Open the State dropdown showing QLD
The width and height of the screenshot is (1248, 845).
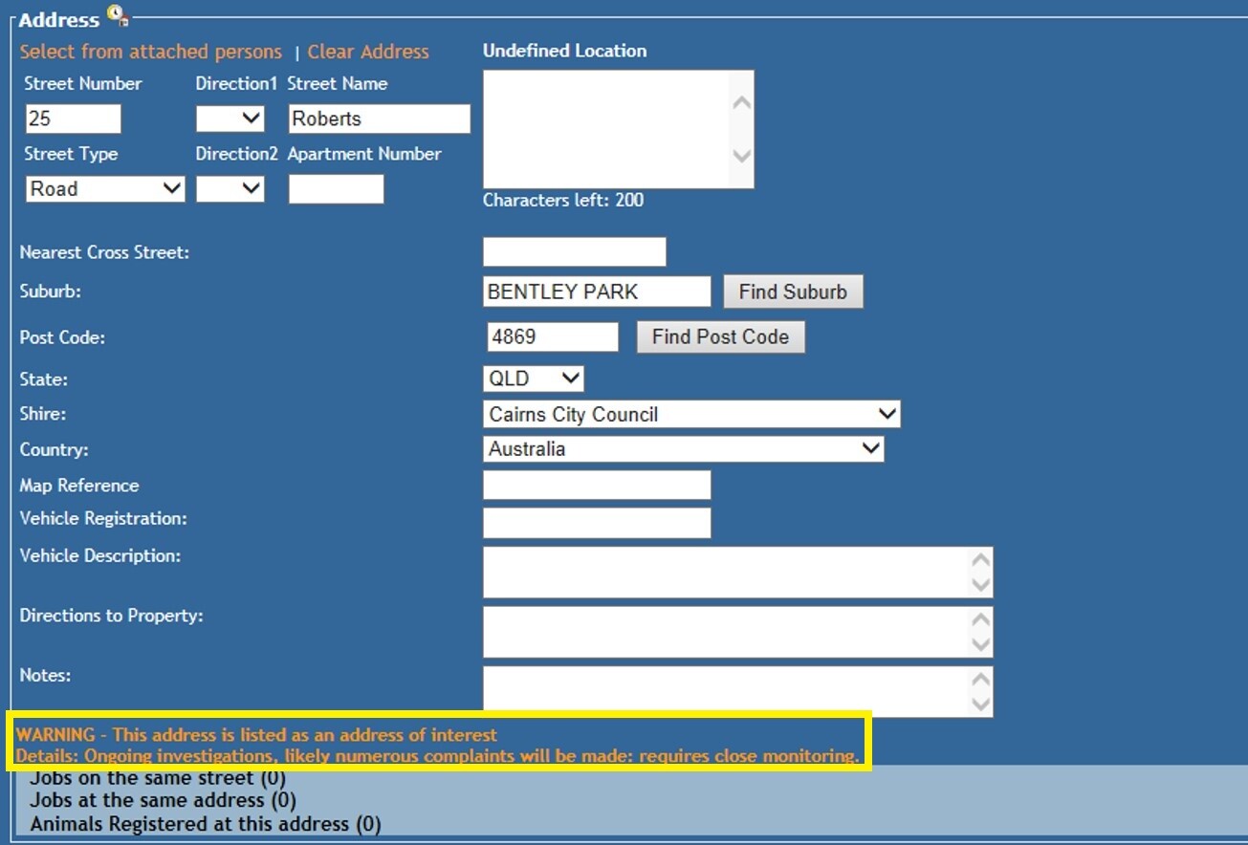(x=533, y=379)
